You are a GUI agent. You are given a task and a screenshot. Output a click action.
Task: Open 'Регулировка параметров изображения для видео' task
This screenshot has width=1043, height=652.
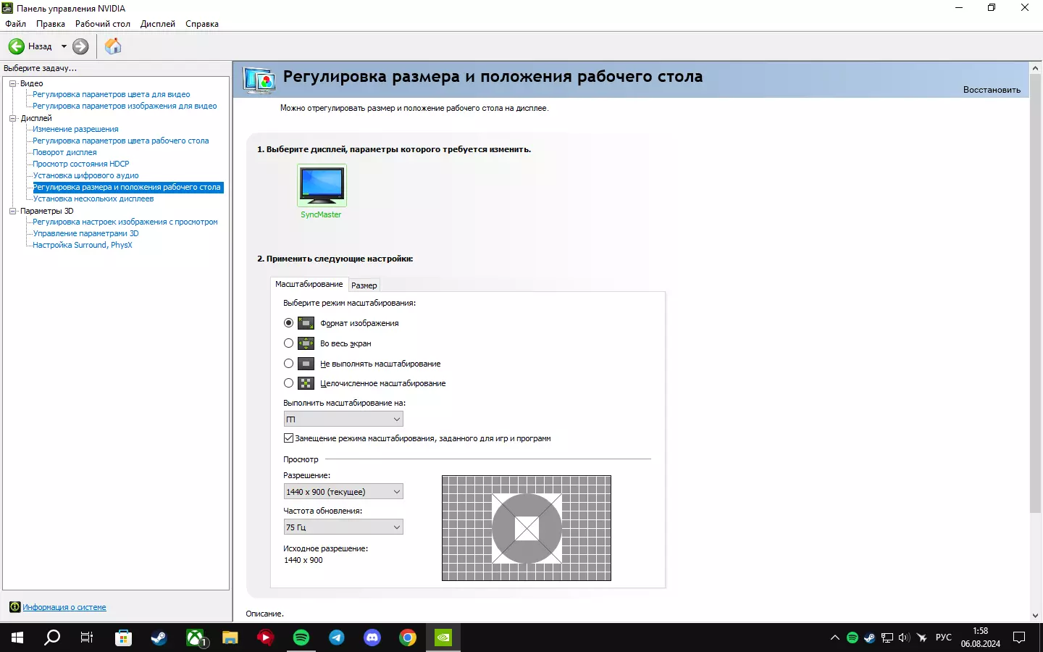pyautogui.click(x=125, y=106)
